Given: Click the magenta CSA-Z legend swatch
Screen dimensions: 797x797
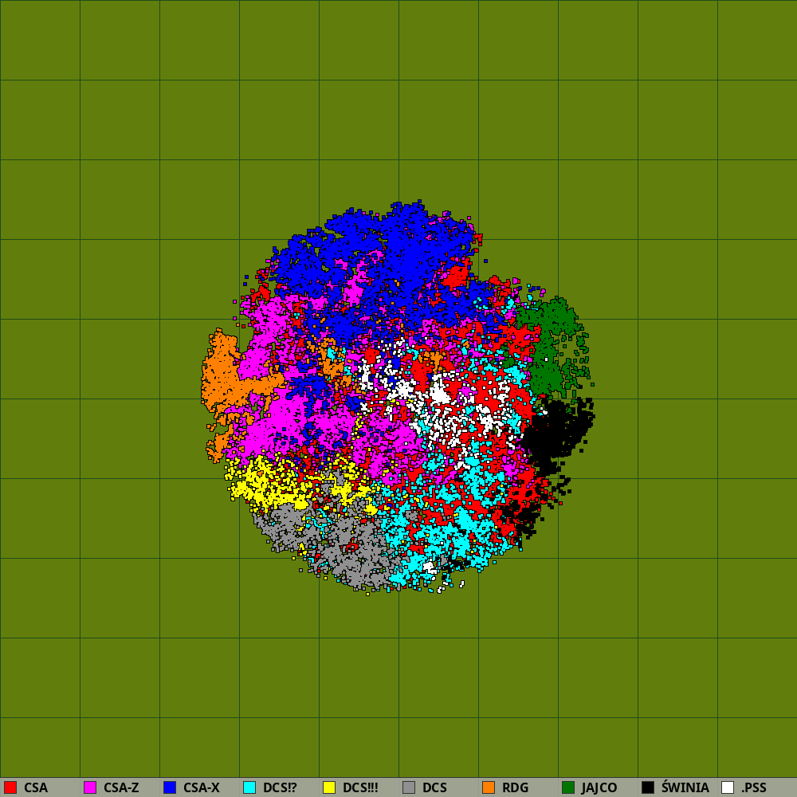Looking at the screenshot, I should (x=90, y=787).
